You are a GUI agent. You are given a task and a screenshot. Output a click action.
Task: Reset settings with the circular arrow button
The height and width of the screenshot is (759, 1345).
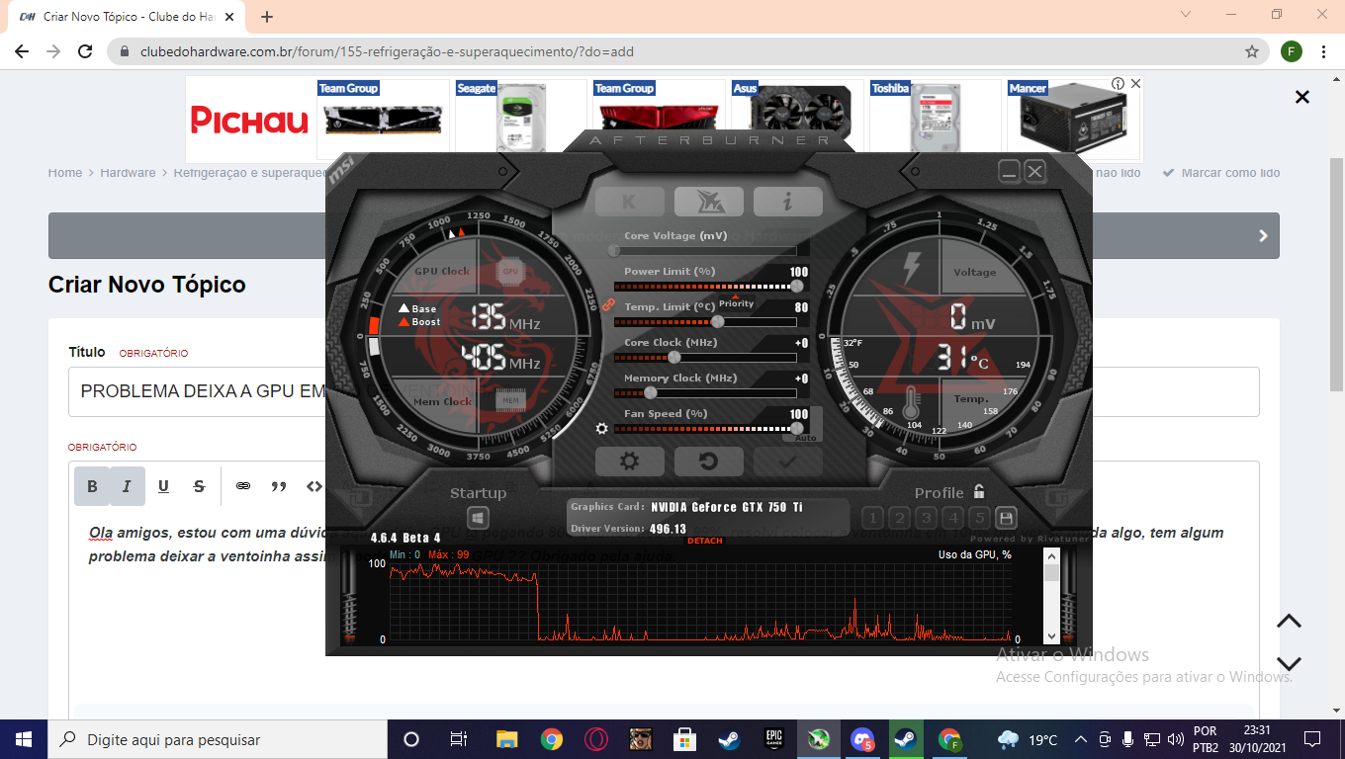click(x=709, y=462)
